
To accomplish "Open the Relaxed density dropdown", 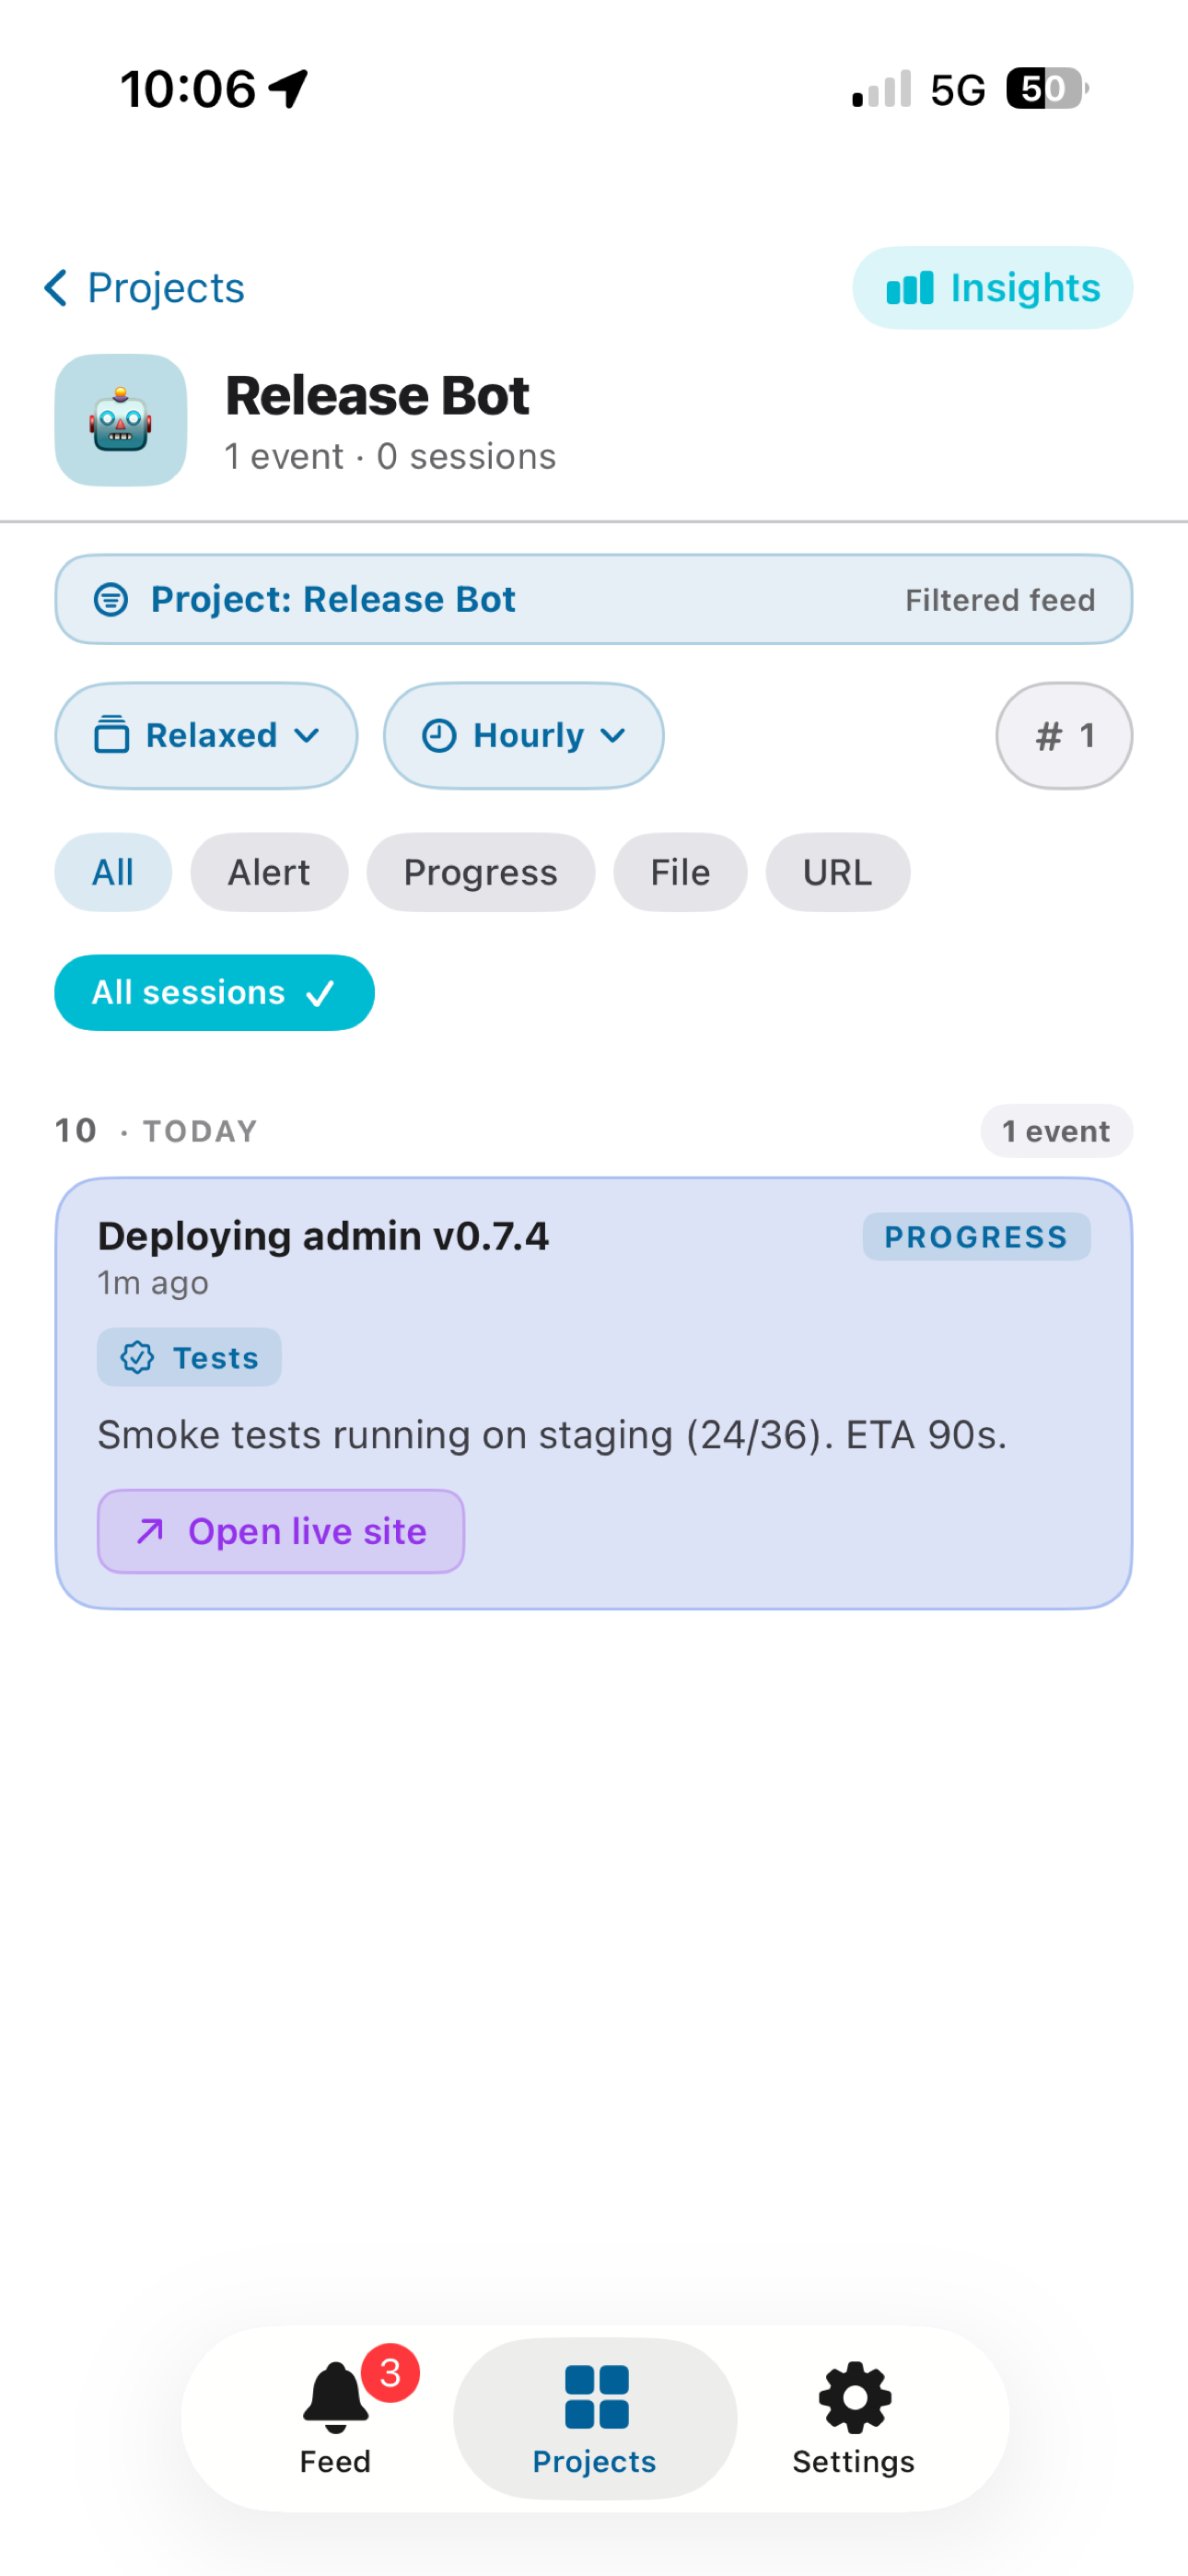I will pyautogui.click(x=206, y=736).
